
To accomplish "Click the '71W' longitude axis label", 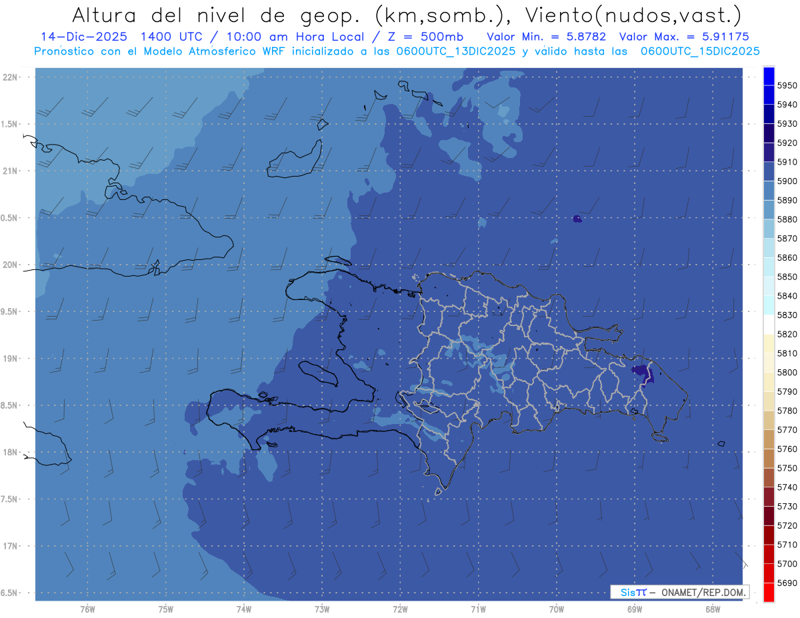I will click(x=478, y=609).
